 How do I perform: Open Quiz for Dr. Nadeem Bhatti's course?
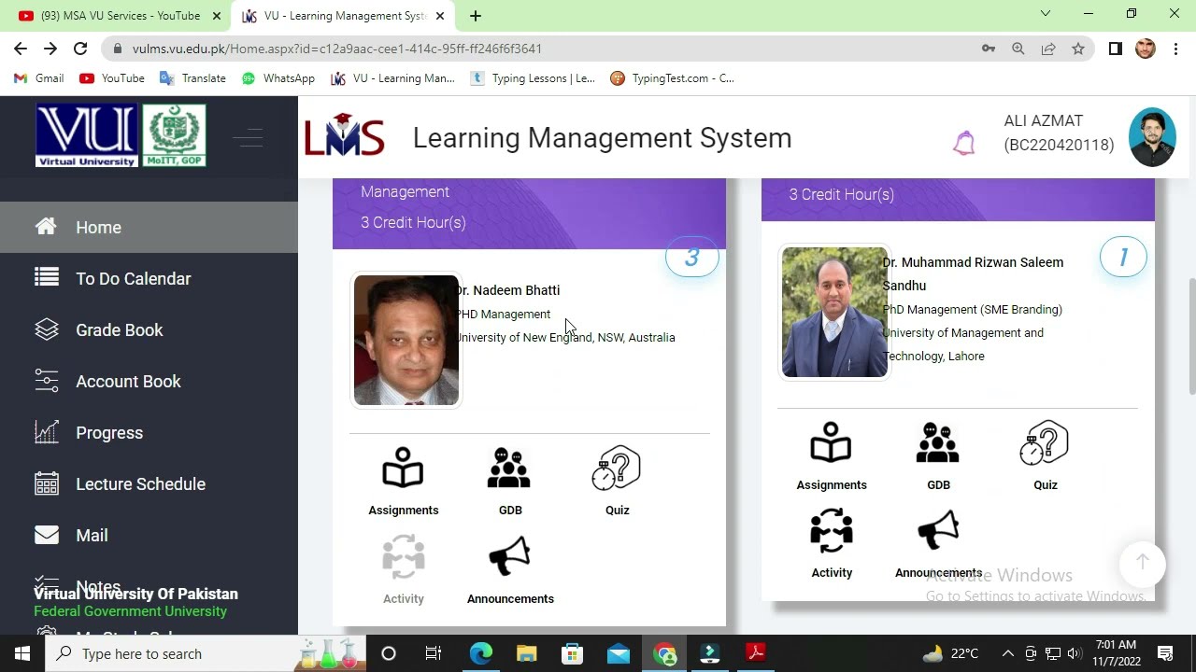click(617, 482)
